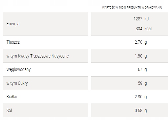Select the 2.70 g fat value
This screenshot has width=168, height=120.
point(141,42)
